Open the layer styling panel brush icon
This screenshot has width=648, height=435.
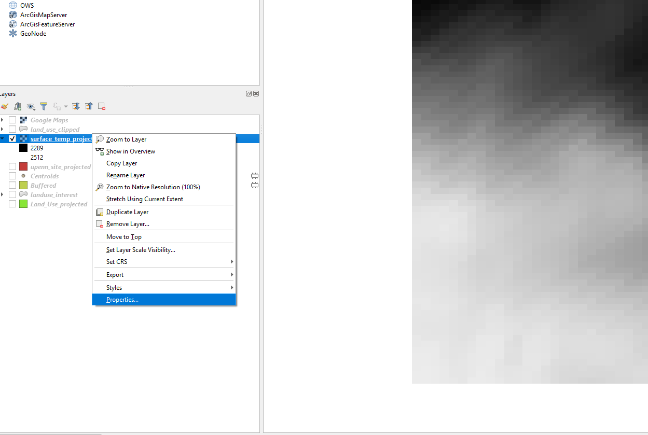point(5,106)
